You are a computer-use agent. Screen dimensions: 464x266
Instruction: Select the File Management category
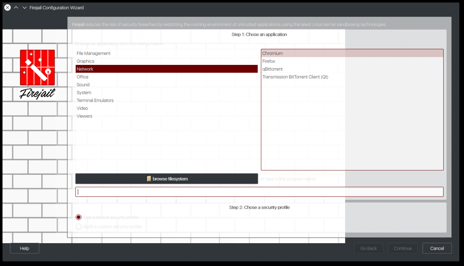click(166, 53)
